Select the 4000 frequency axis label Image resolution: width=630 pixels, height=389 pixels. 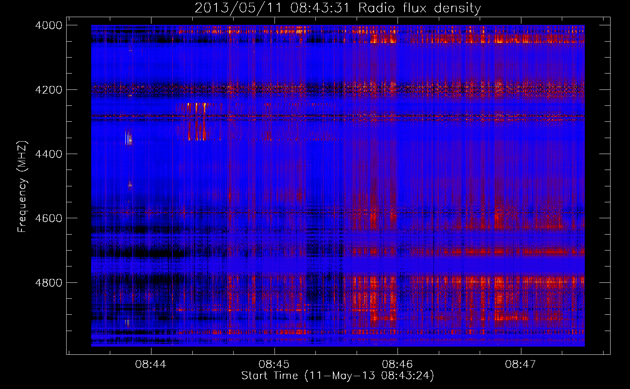49,26
